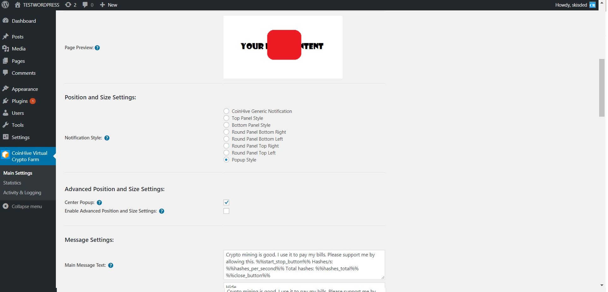This screenshot has height=292, width=608.
Task: Show help for Main Message Text
Action: [111, 265]
